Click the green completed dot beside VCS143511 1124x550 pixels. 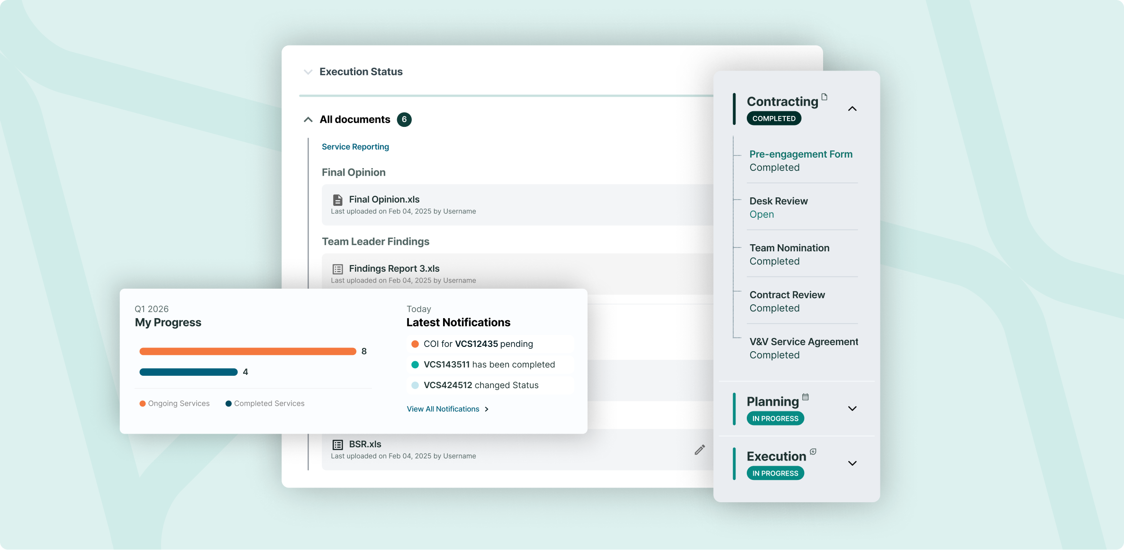point(415,364)
